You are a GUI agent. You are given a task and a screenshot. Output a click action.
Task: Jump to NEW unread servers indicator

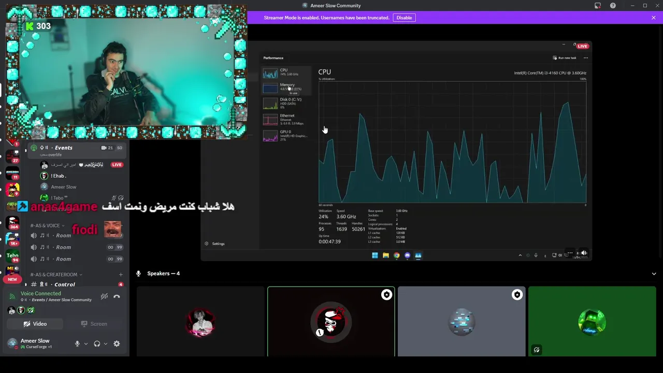point(12,280)
